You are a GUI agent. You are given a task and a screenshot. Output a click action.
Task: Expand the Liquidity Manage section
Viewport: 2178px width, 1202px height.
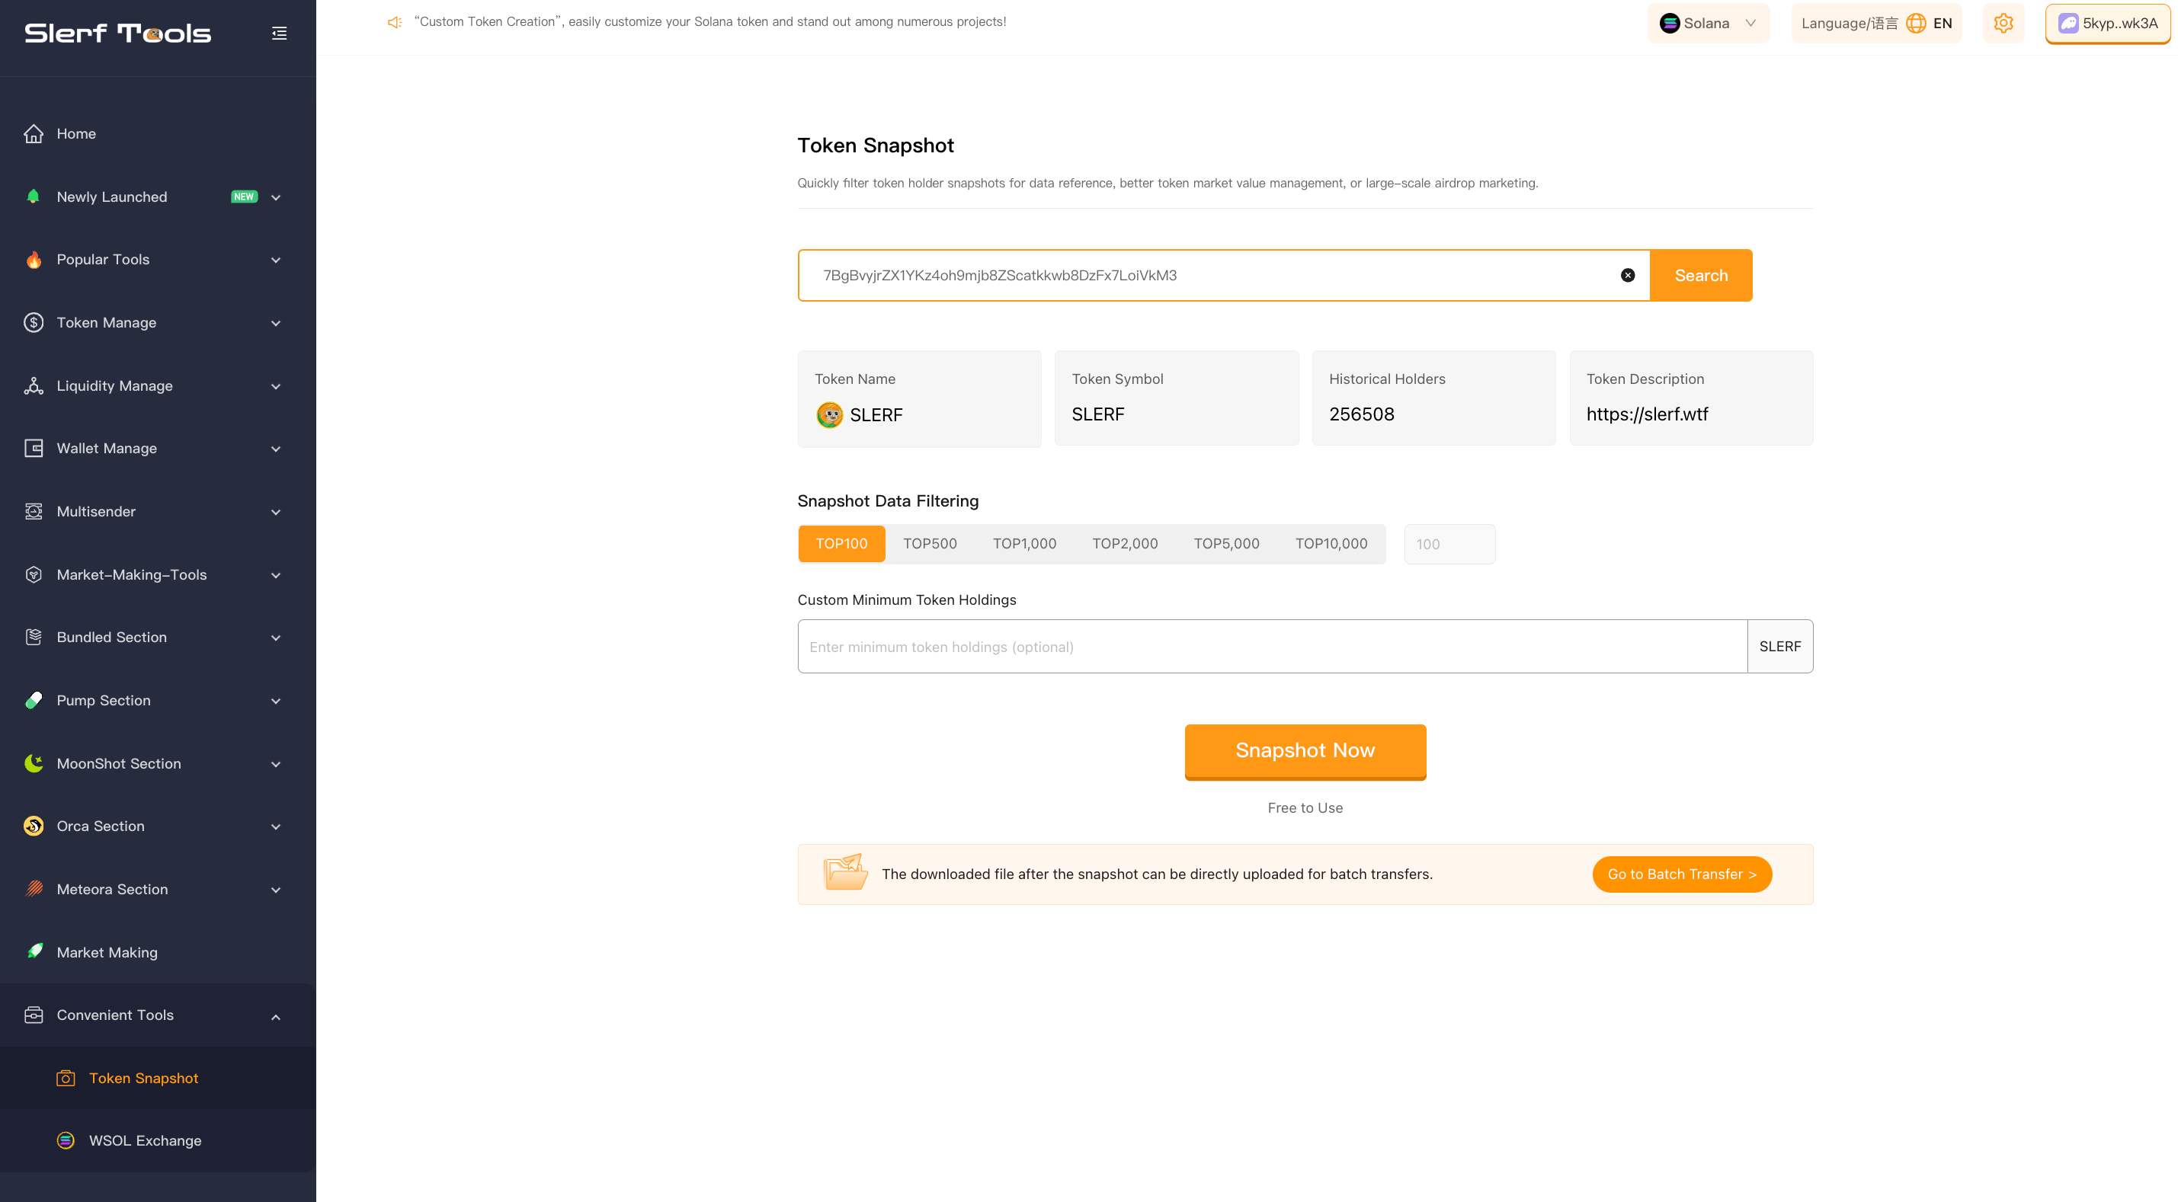tap(114, 385)
